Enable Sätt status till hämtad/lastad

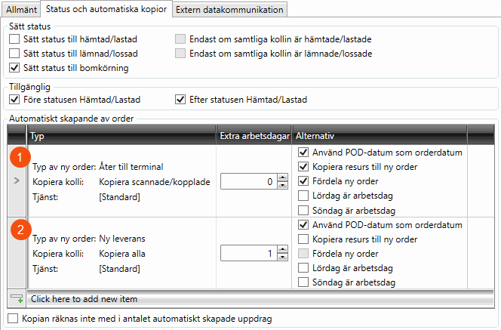14,39
